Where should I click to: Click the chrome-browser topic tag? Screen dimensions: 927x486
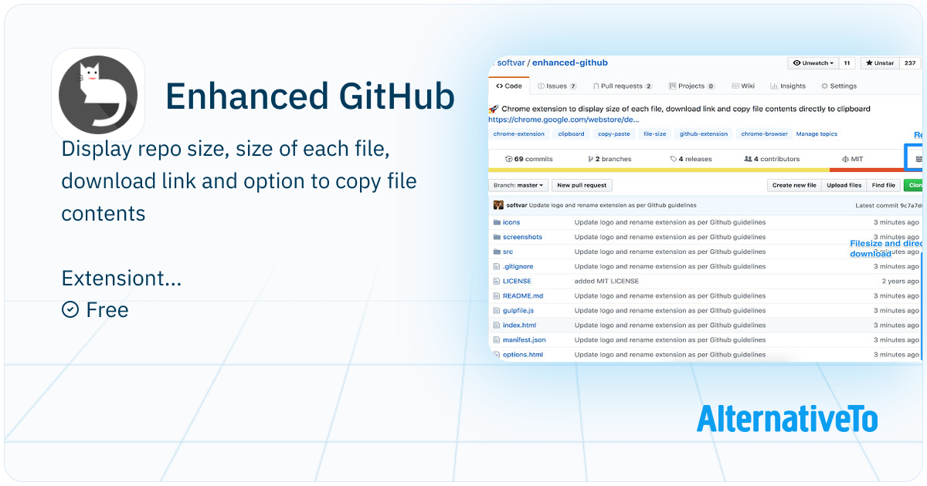765,134
